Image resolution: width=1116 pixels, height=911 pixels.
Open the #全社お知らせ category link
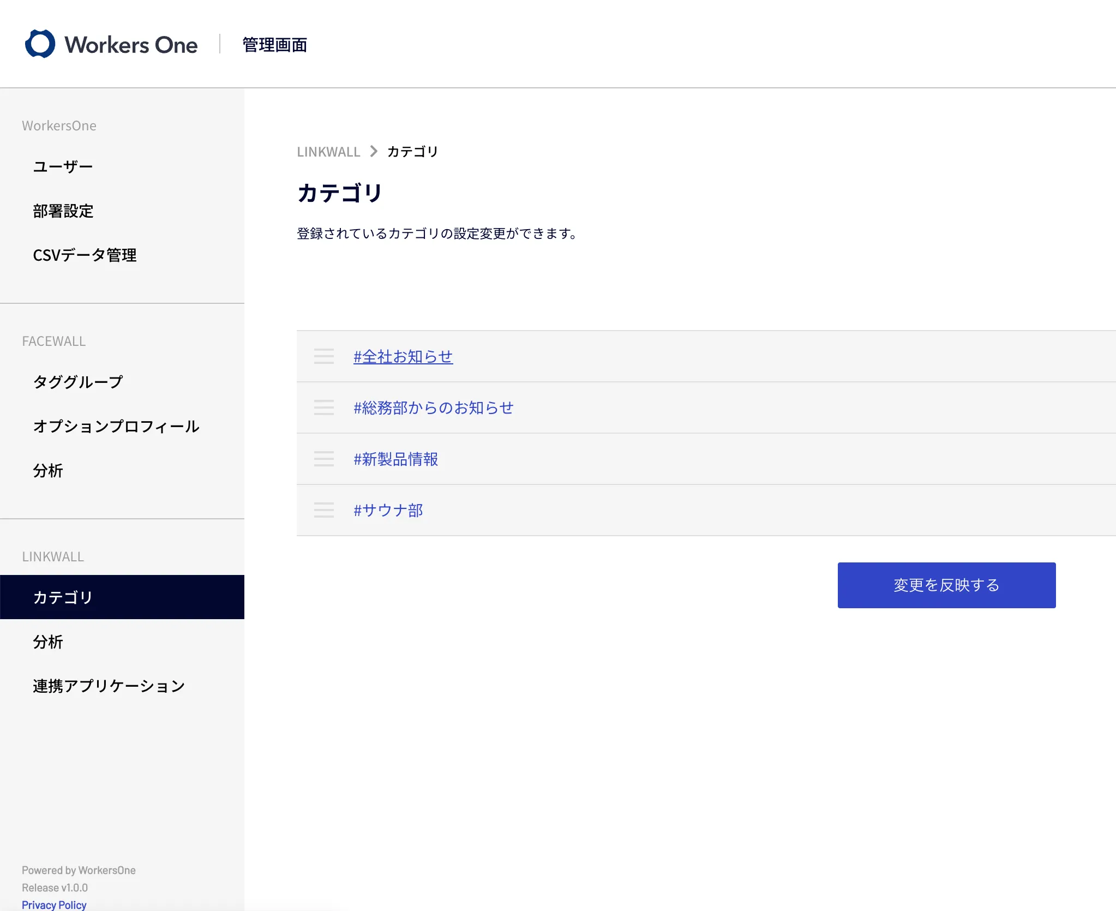click(x=403, y=356)
